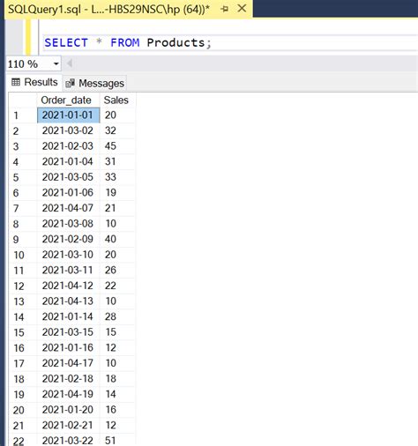The width and height of the screenshot is (418, 446).
Task: Select cell 2021-01-20
Action: click(x=68, y=410)
